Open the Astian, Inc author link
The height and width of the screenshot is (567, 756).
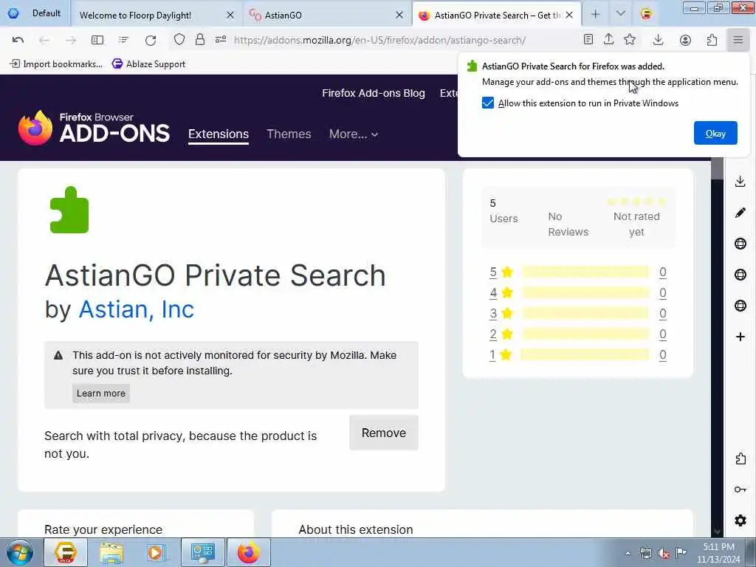137,309
